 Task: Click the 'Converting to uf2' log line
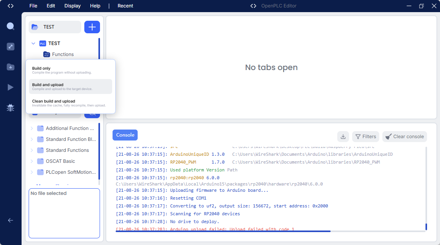coord(222,206)
